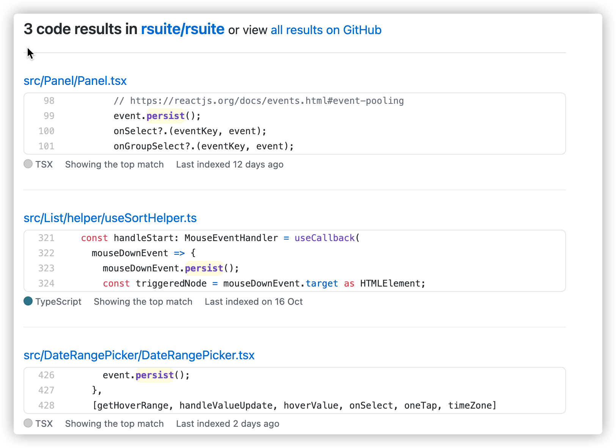Viewport: 616px width, 448px height.
Task: View all results on GitHub
Action: pyautogui.click(x=325, y=30)
